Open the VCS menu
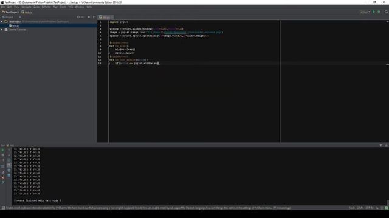This screenshot has height=218, width=389. (71, 7)
